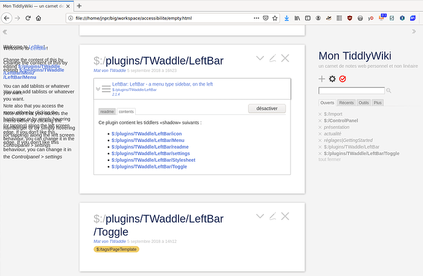Open $:/plugins/TWaddle/LeftBar/readme link
Screen dimensions: 423x276
pyautogui.click(x=150, y=147)
